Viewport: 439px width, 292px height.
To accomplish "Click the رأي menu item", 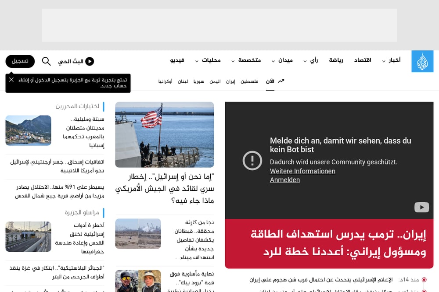I will (x=314, y=60).
